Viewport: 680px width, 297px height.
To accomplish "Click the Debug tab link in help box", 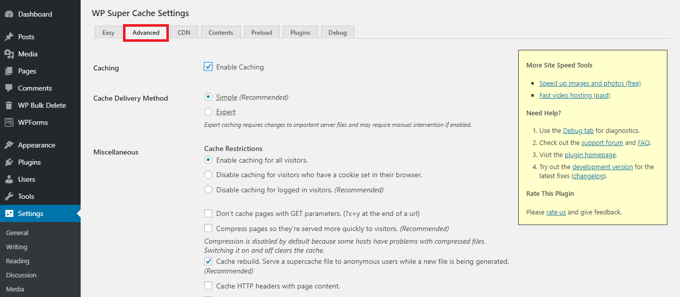I will [x=578, y=130].
